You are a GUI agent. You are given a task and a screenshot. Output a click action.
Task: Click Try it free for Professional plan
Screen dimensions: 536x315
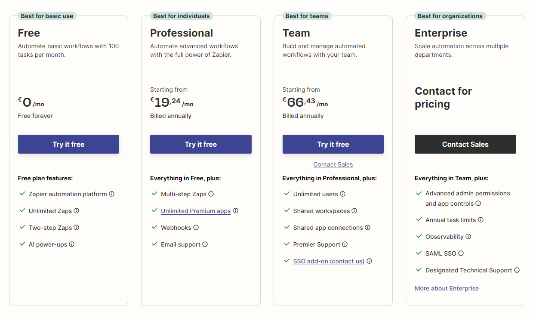coord(201,144)
